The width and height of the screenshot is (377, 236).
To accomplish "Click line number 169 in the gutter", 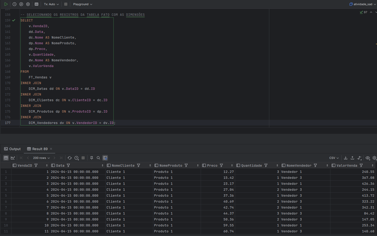I will (x=8, y=77).
